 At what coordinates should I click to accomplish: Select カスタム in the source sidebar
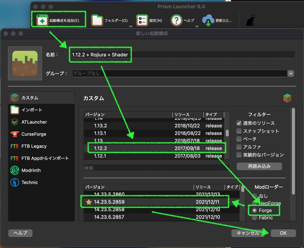click(41, 98)
